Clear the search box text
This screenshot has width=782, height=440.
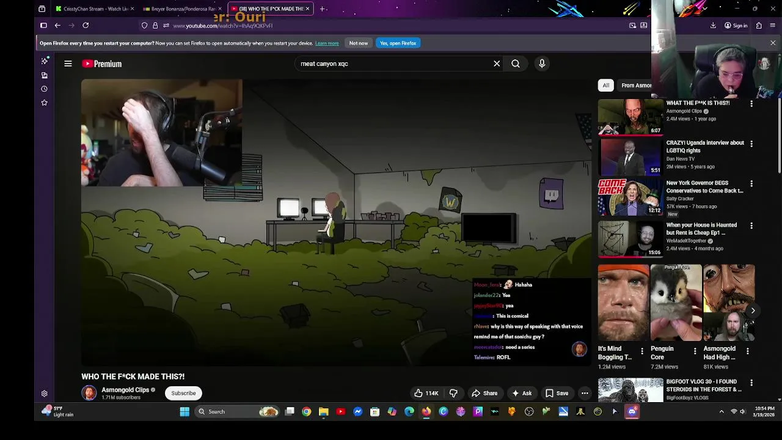(x=497, y=64)
